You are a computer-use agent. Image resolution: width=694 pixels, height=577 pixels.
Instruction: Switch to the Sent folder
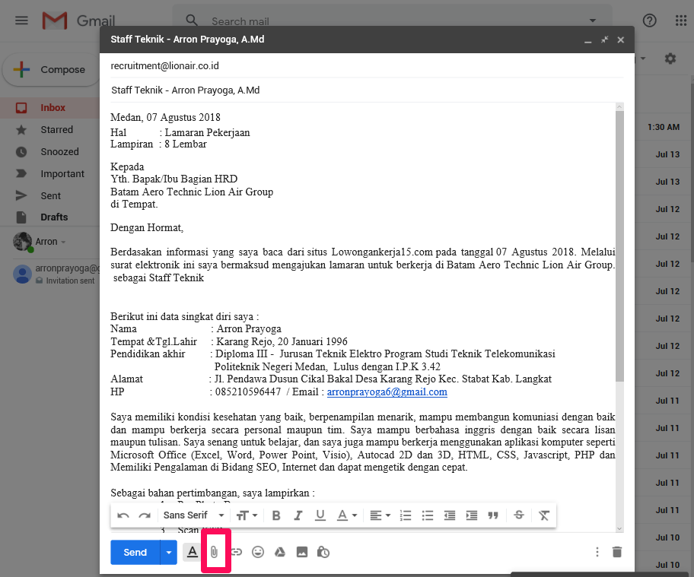(x=50, y=195)
